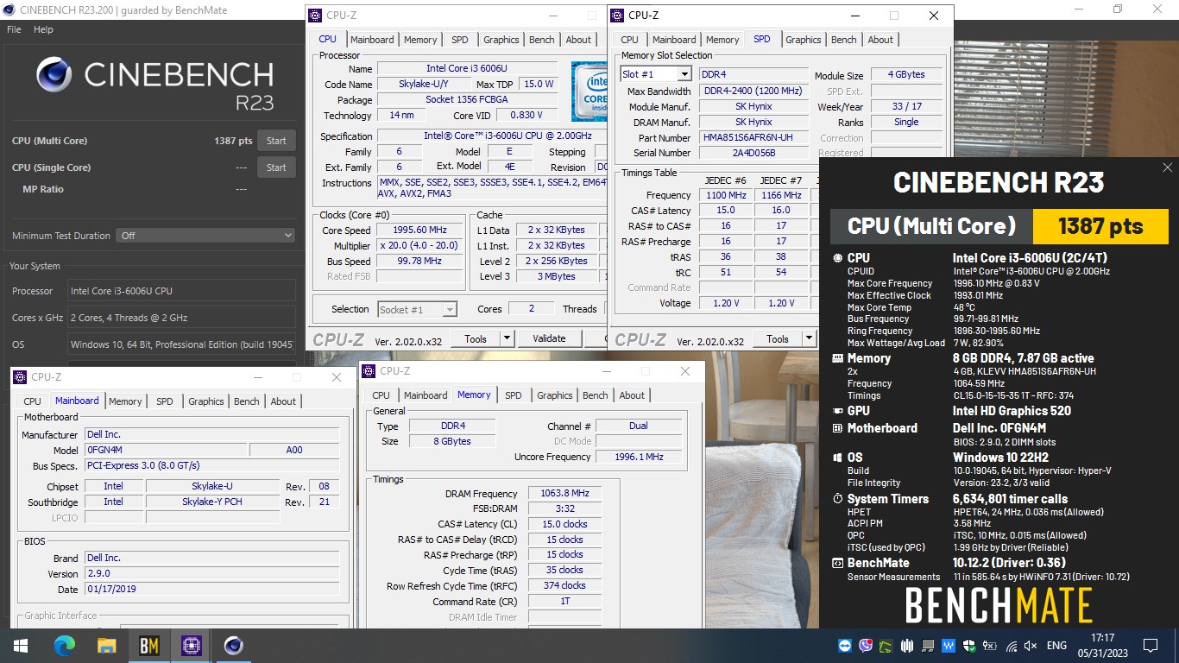Click the Waves MaxxAudio tray icon
This screenshot has width=1179, height=663.
pos(949,646)
